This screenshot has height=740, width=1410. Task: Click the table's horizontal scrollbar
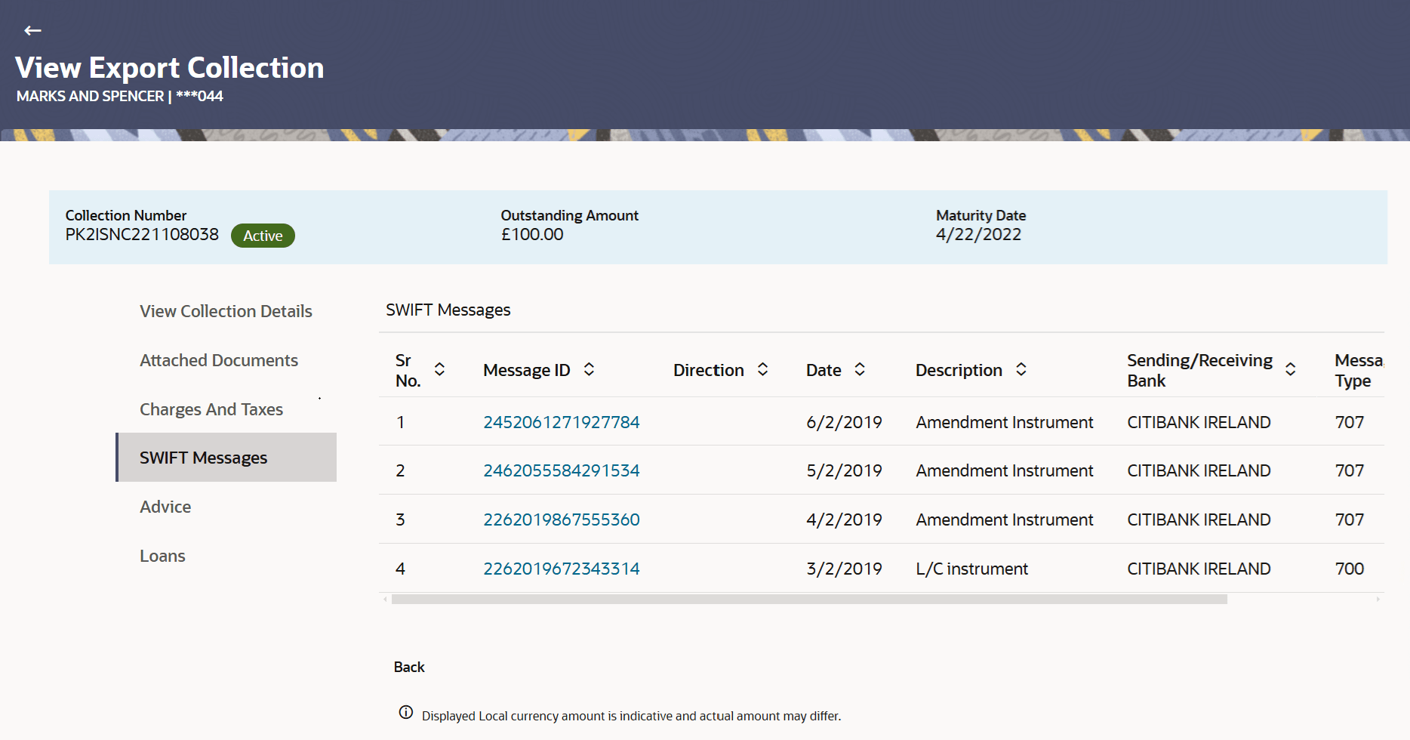(x=808, y=600)
